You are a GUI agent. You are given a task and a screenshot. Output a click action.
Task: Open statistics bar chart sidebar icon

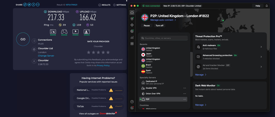pyautogui.click(x=132, y=37)
